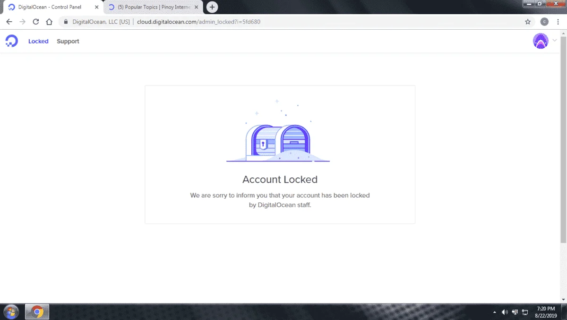Bookmark this page with star icon
Viewport: 567px width, 320px height.
[x=528, y=22]
